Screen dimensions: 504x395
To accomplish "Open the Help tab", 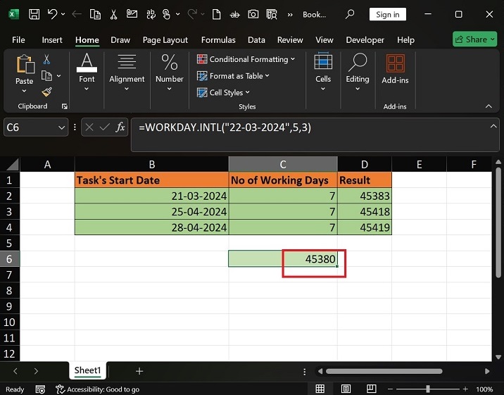I will click(405, 40).
